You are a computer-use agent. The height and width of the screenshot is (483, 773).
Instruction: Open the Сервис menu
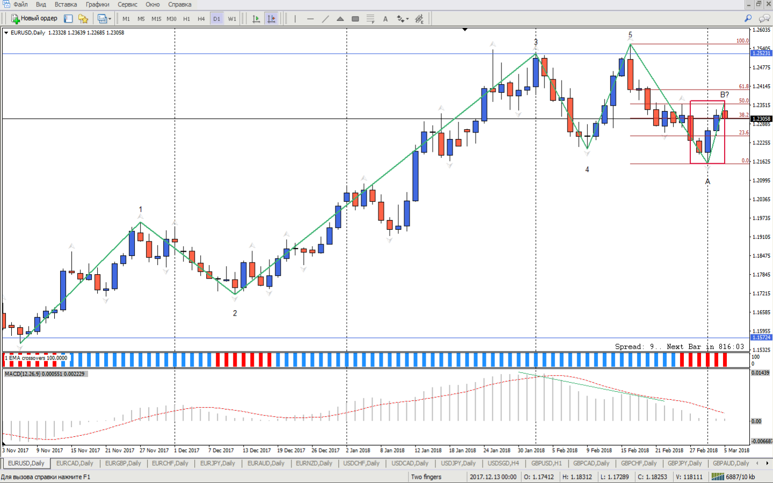[x=127, y=4]
